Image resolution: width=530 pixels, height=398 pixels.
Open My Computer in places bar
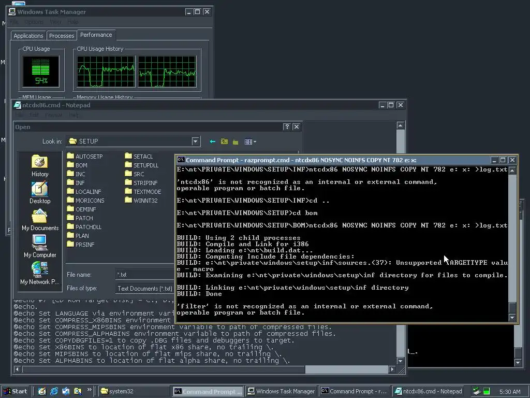point(40,246)
